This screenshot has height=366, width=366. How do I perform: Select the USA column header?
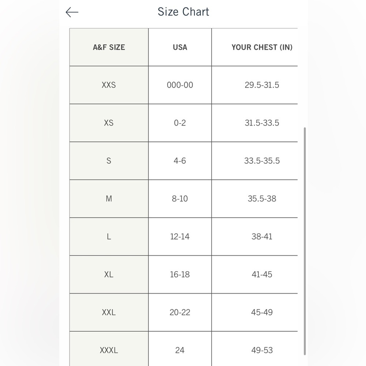(x=180, y=47)
